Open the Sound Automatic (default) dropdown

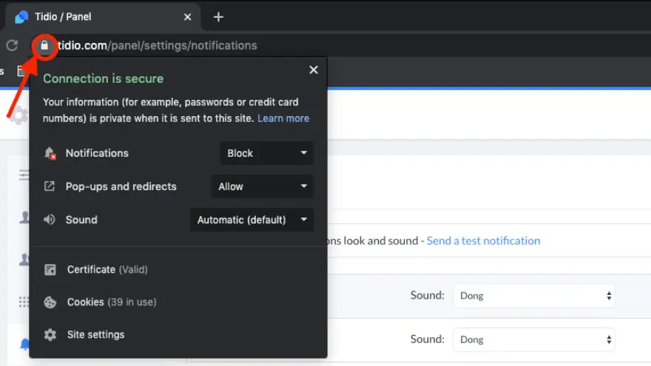(x=252, y=220)
